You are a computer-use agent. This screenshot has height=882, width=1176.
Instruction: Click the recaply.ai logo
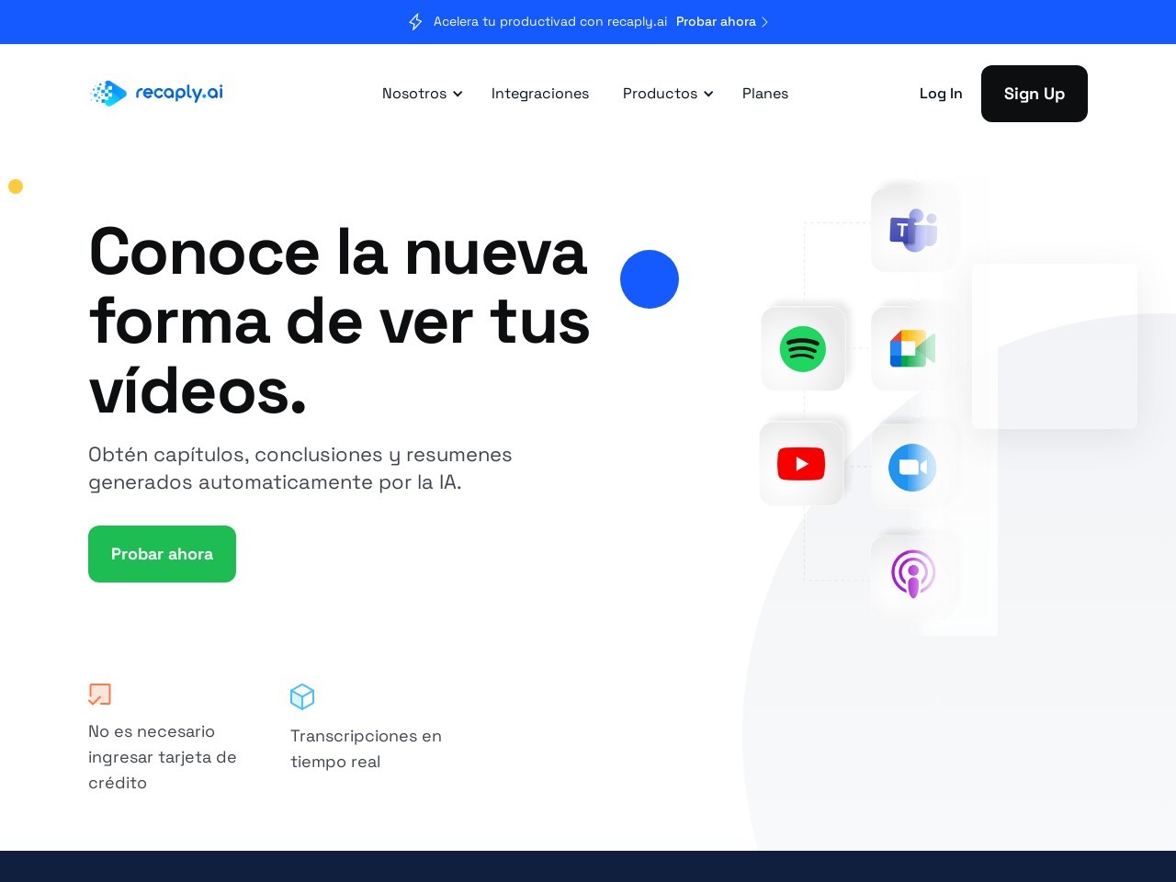(x=156, y=93)
